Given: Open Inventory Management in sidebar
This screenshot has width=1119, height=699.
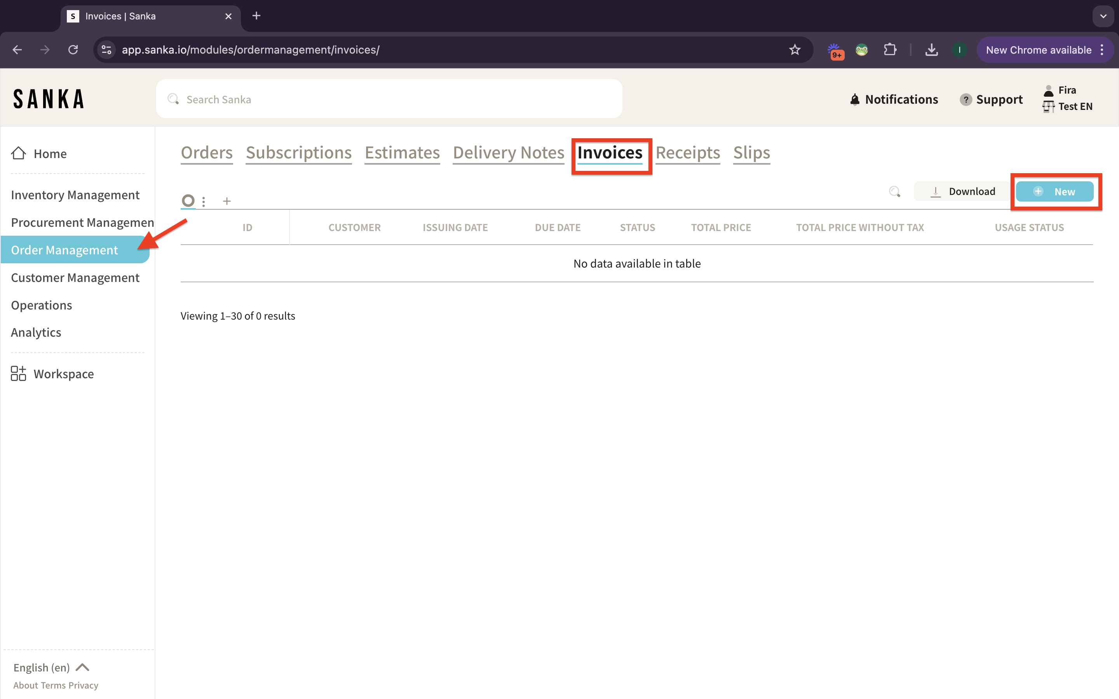Looking at the screenshot, I should (x=75, y=195).
